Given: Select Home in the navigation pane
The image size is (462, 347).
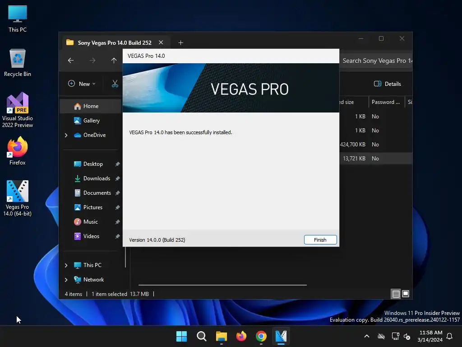Looking at the screenshot, I should [91, 106].
